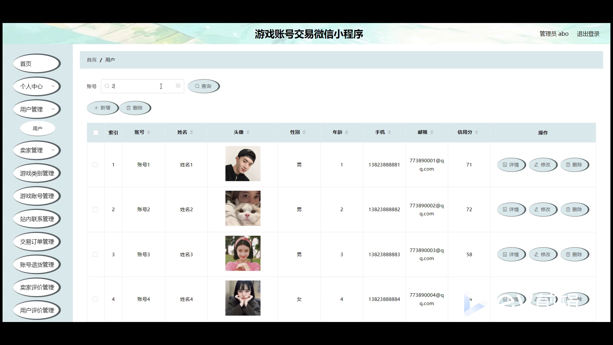Sort by 账号 column arrows

(x=148, y=132)
